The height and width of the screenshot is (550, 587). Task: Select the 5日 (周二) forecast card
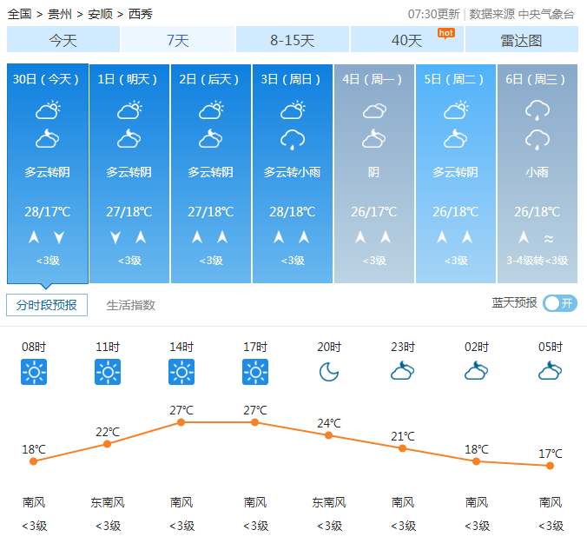point(456,173)
